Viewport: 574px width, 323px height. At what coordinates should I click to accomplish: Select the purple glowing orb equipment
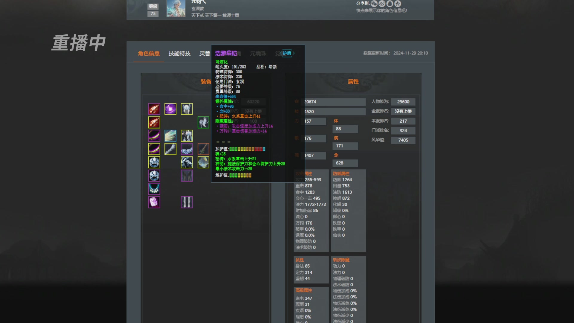click(x=170, y=109)
